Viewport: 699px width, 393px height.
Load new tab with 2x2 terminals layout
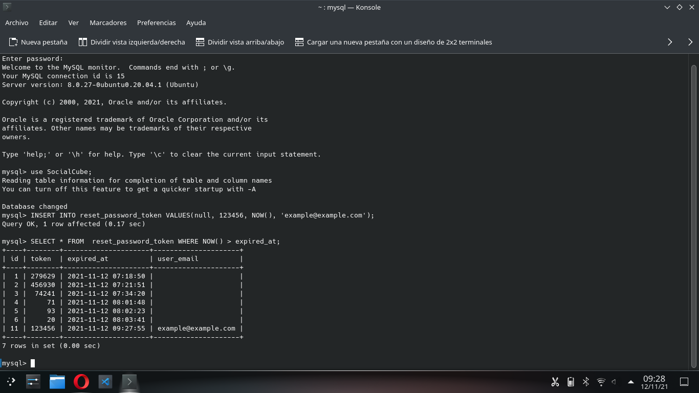click(x=394, y=42)
